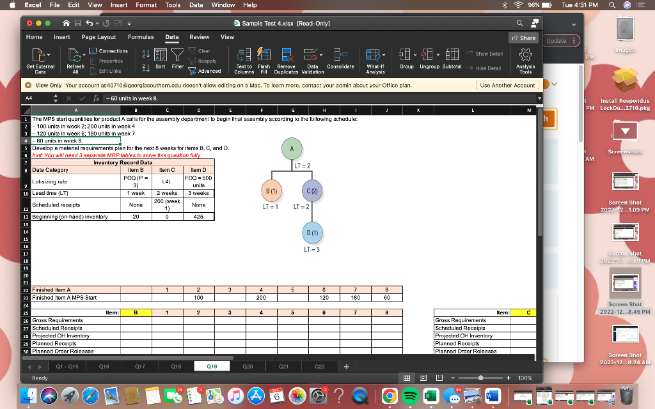Open the Window menu
This screenshot has width=655, height=409.
pos(223,4)
